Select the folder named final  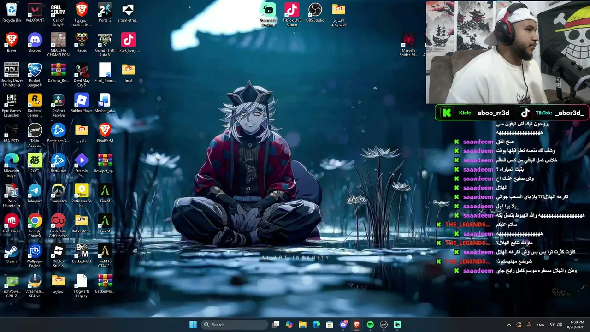coord(128,72)
